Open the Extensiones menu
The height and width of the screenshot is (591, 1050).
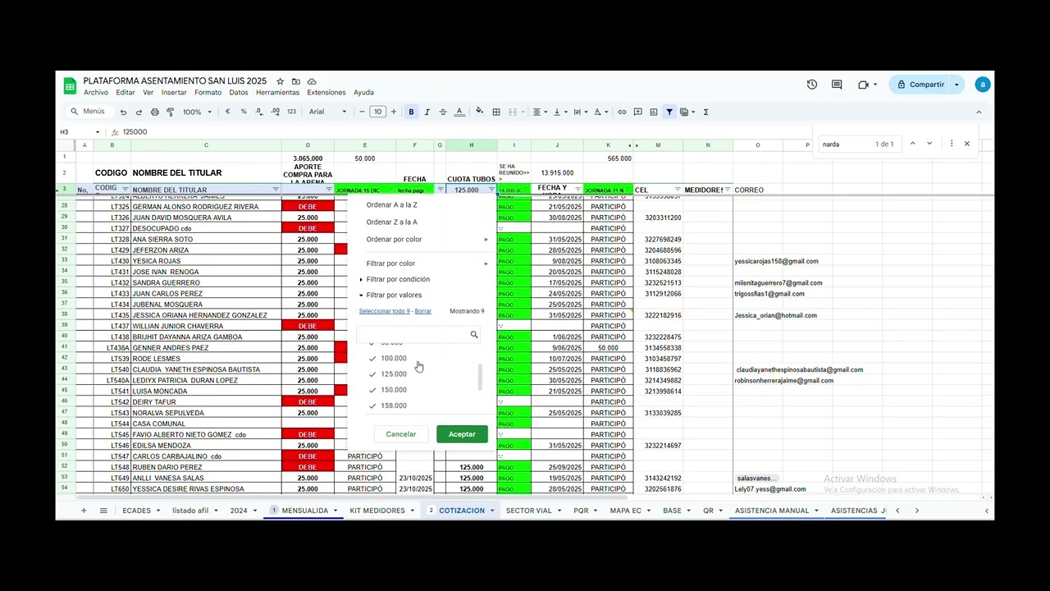(x=326, y=93)
